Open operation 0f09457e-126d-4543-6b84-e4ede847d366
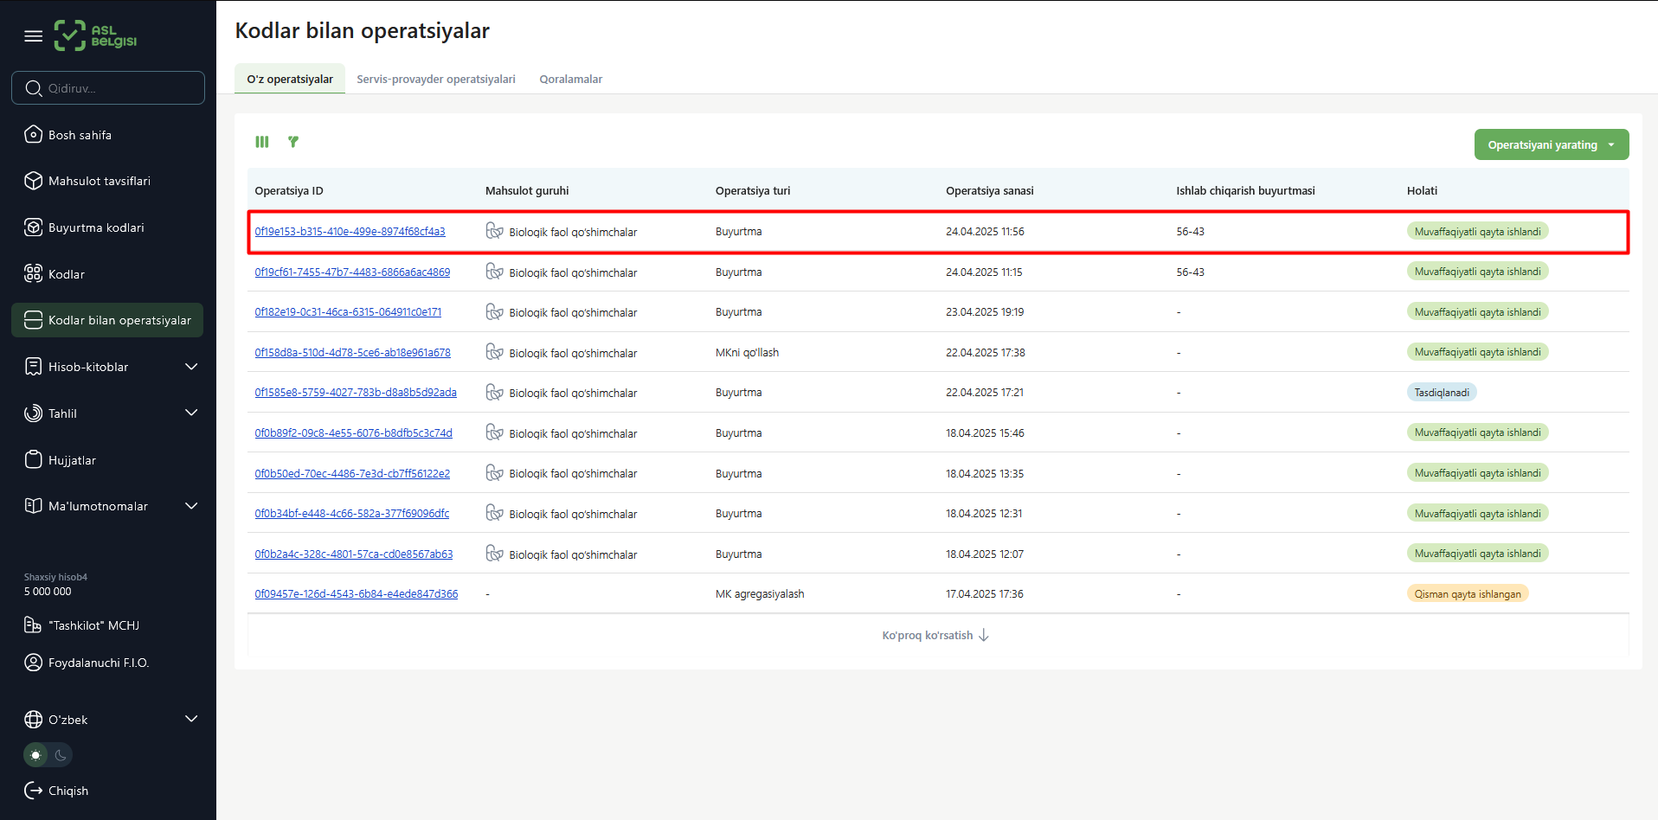Viewport: 1658px width, 820px height. 357,594
